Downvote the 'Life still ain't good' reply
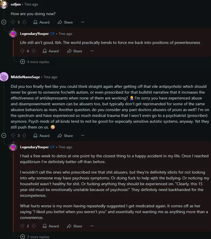 click(34, 51)
